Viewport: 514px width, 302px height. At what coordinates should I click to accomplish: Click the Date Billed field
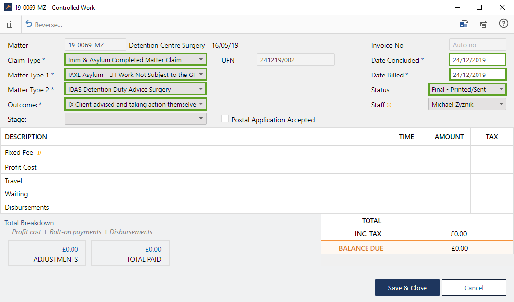tap(477, 75)
